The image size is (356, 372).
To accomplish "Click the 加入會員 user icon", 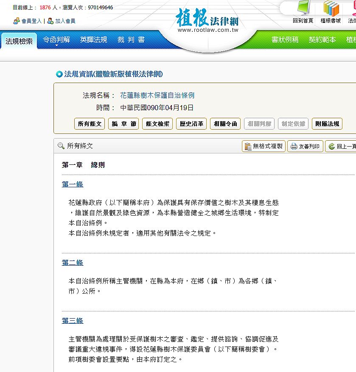I will (x=50, y=21).
